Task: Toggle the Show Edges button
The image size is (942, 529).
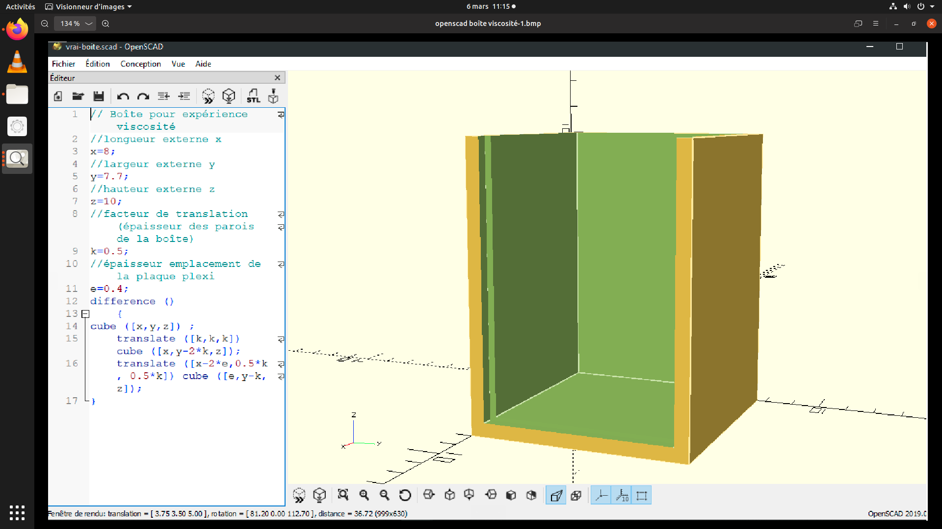Action: coord(642,496)
